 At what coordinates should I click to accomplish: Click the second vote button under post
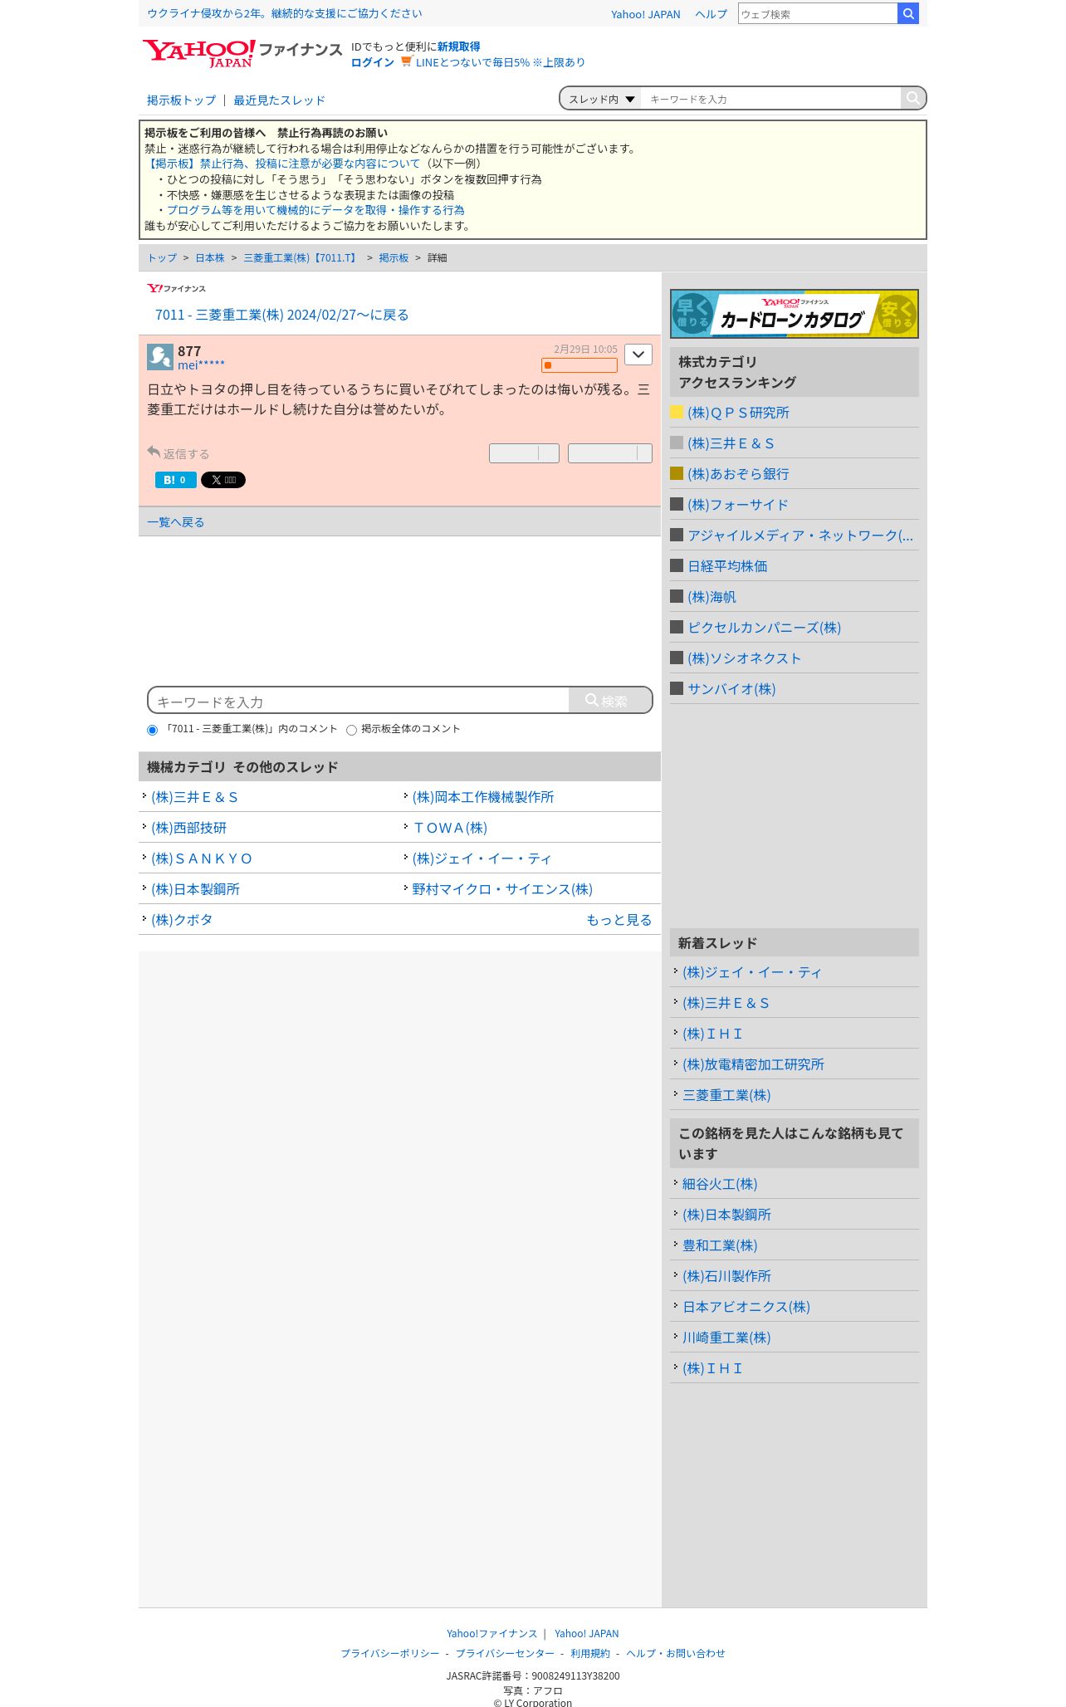point(610,452)
